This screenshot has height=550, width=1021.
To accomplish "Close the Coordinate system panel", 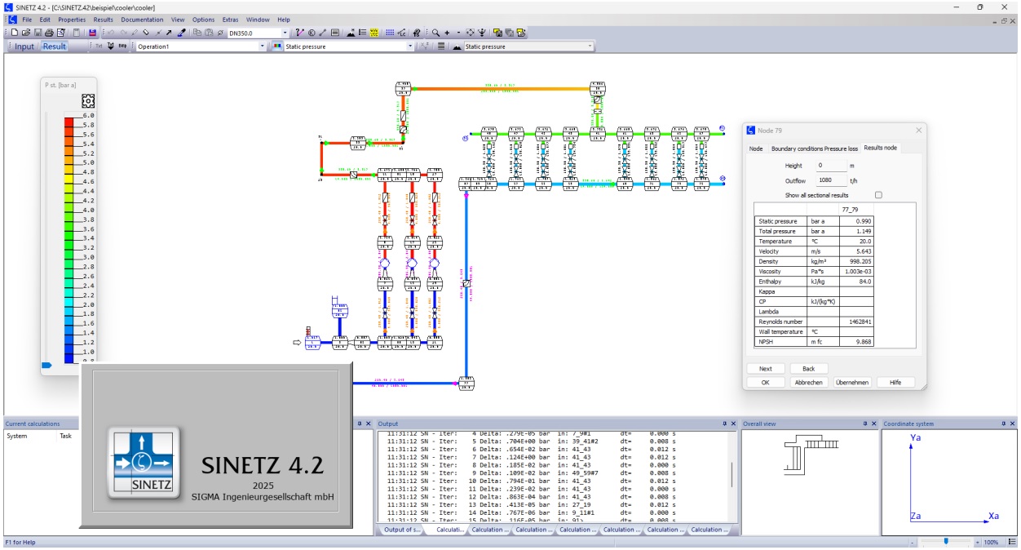I will [1013, 424].
